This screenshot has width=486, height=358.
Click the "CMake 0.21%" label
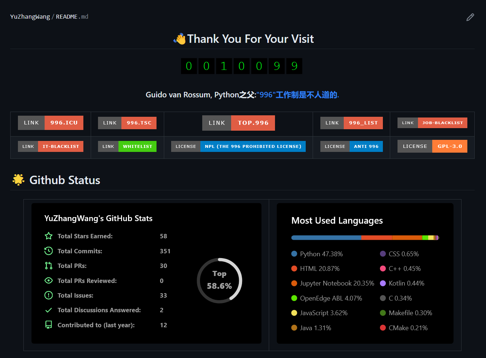coord(408,328)
